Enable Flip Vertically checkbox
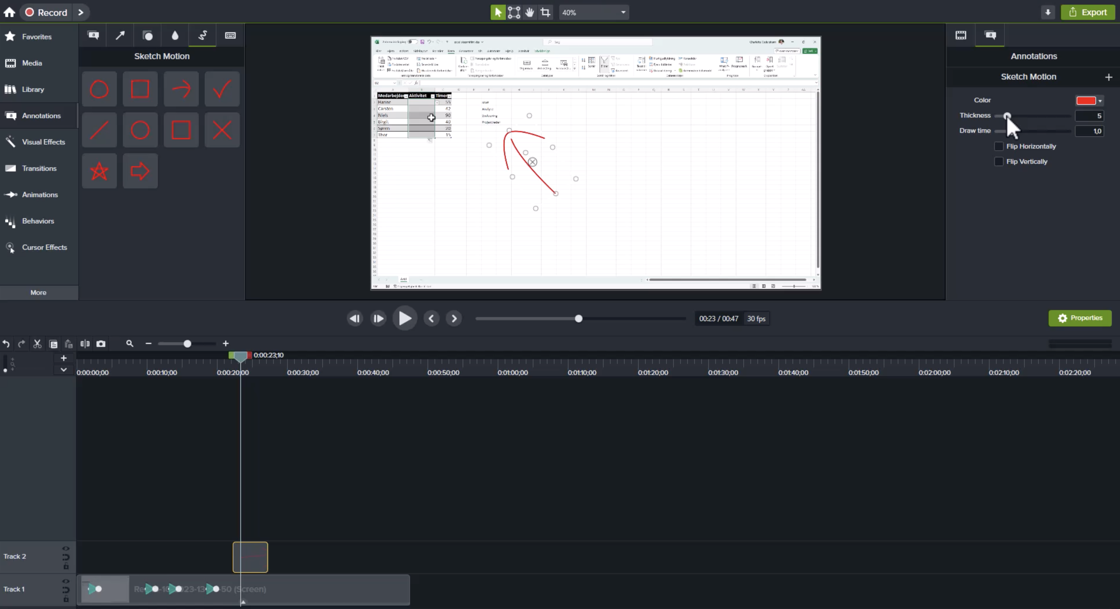 999,161
